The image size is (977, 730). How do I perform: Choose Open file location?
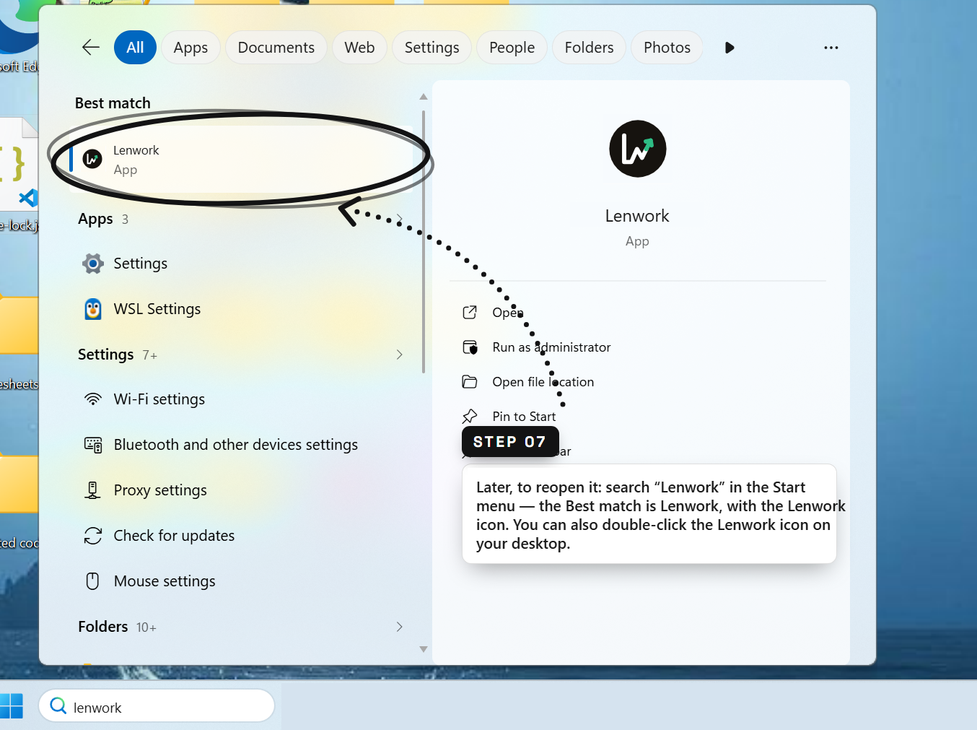point(543,382)
